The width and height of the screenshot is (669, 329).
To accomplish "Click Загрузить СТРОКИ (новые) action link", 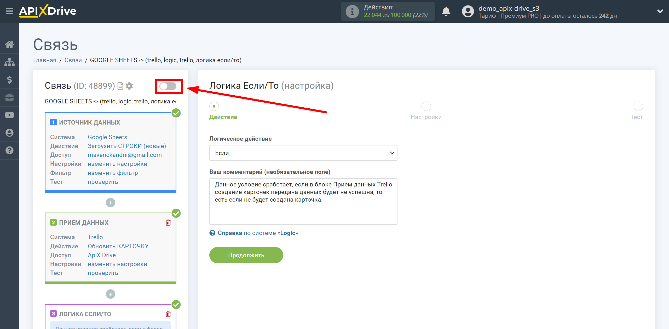I will tap(127, 146).
